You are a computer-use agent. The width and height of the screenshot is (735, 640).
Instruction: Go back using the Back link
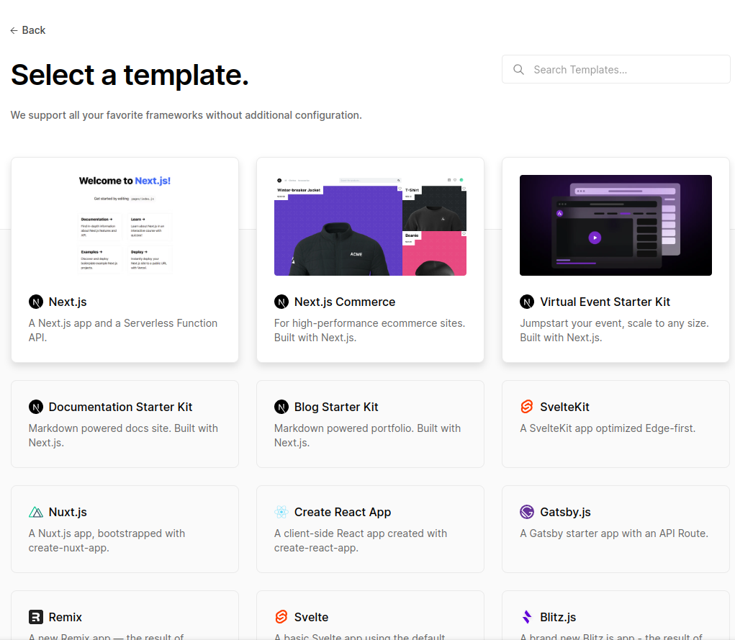point(28,30)
